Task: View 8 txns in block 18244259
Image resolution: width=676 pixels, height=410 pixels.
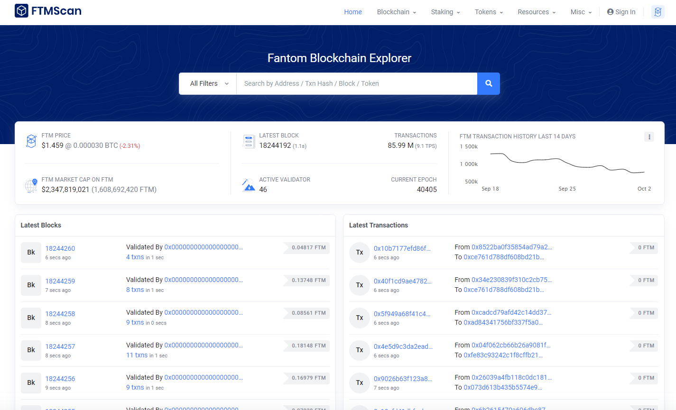Action: click(x=135, y=290)
